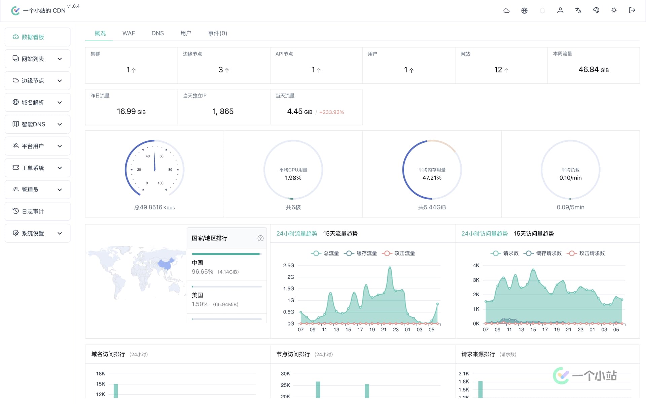Click the 集群 count card
646x404 pixels.
click(x=131, y=65)
